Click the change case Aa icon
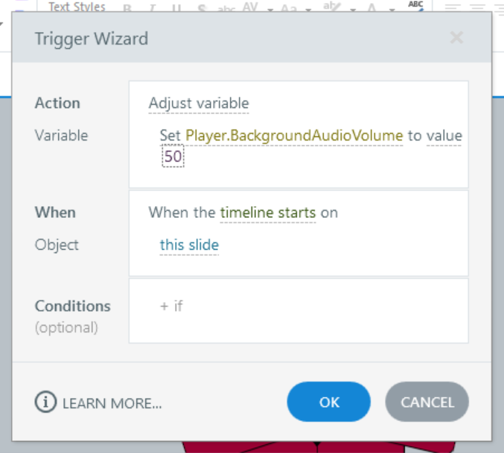Image resolution: width=504 pixels, height=453 pixels. tap(288, 8)
